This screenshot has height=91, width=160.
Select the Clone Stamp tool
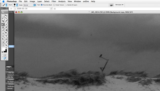3,27
